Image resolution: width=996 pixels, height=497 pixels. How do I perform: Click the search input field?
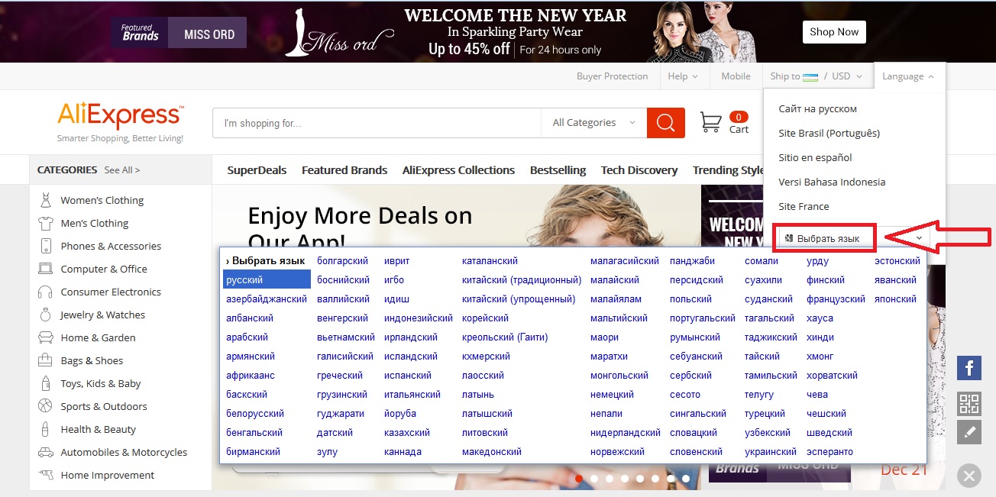tap(377, 122)
